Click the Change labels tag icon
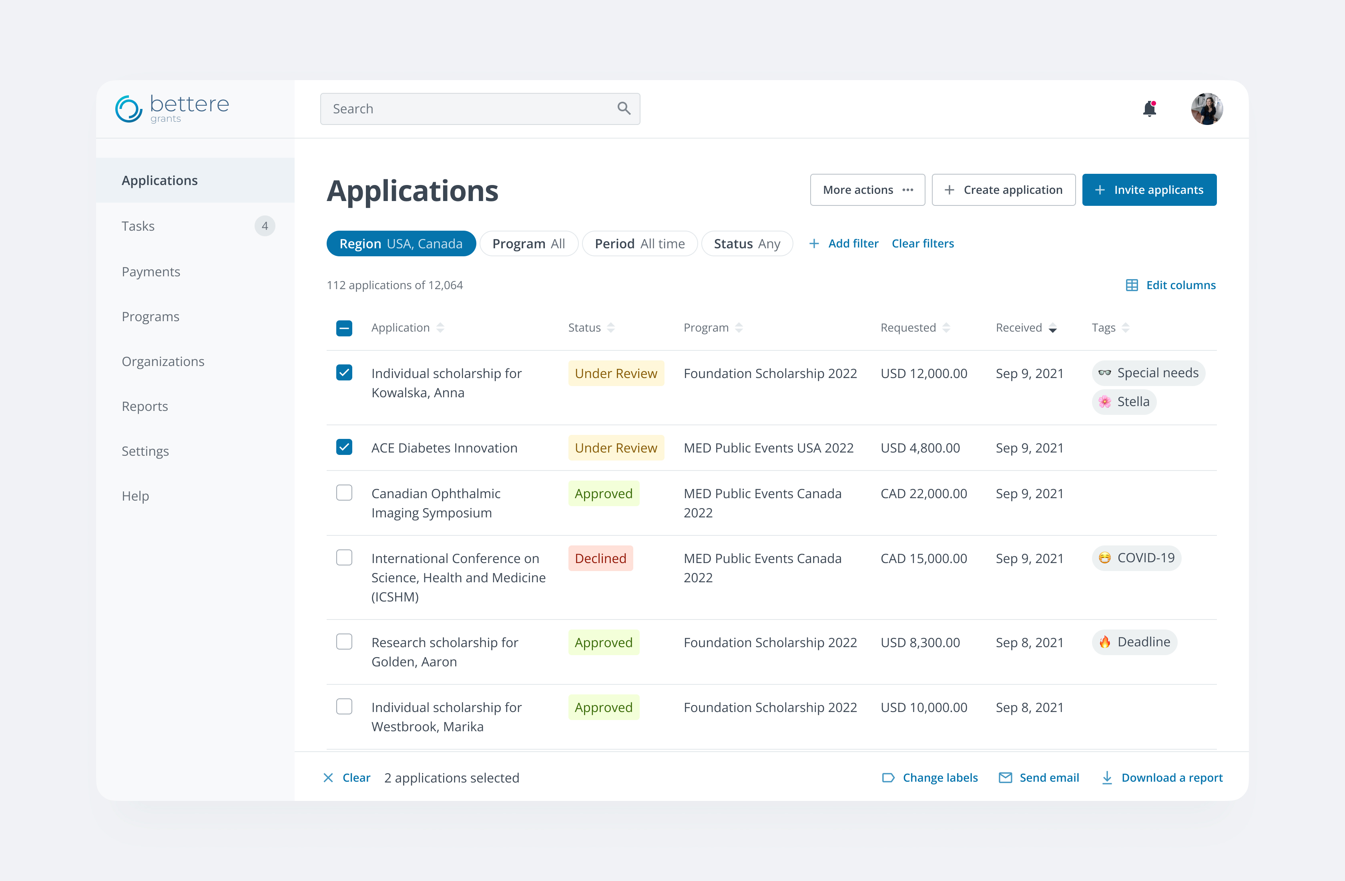 888,778
